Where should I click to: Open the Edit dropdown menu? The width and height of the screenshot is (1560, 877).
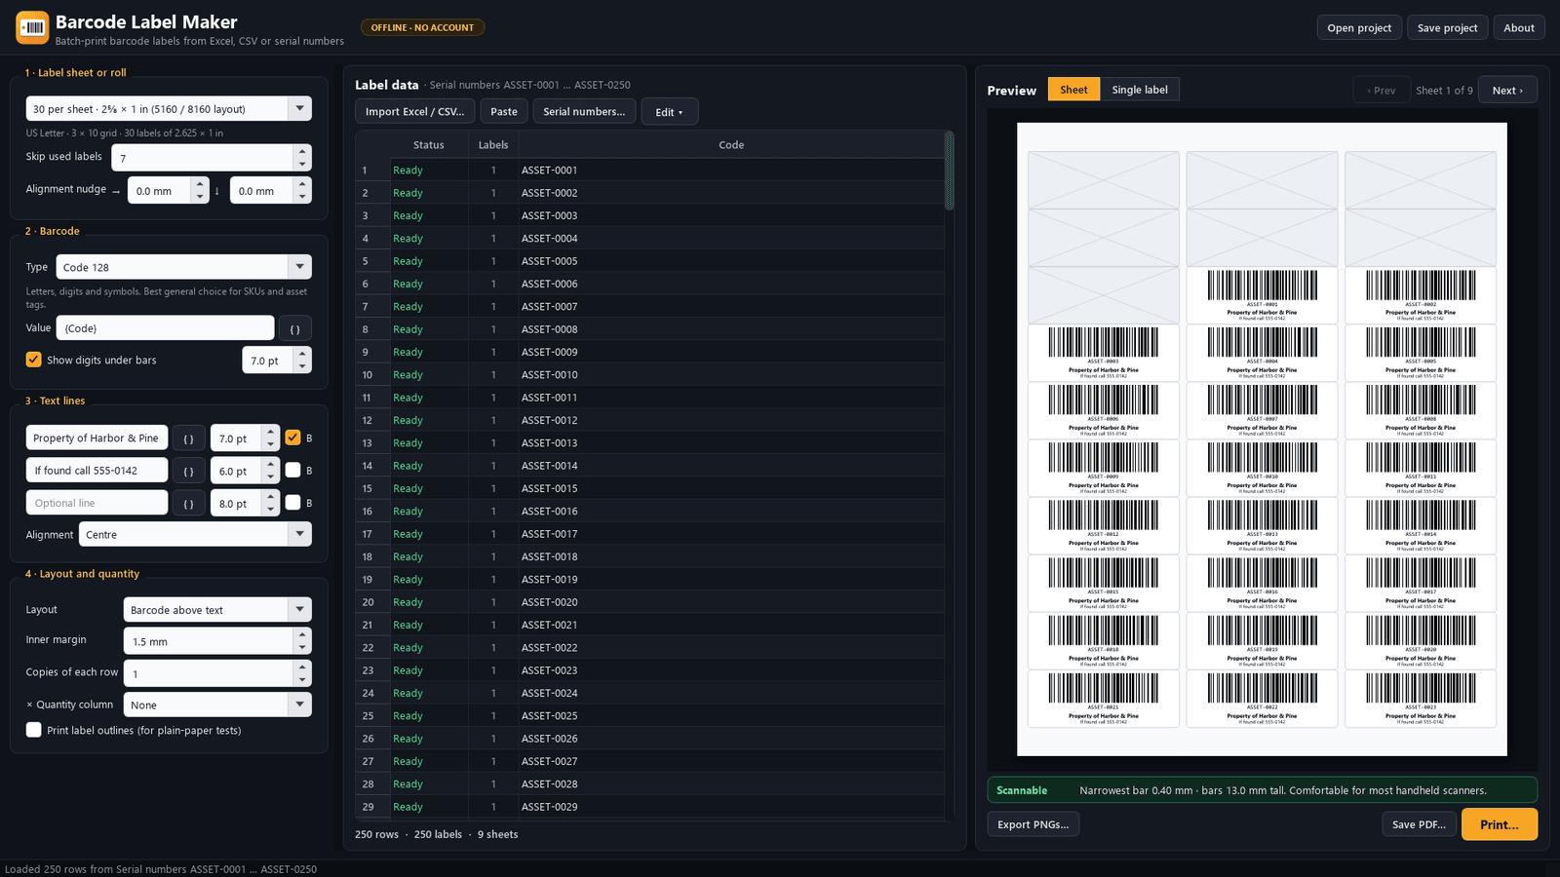point(670,111)
